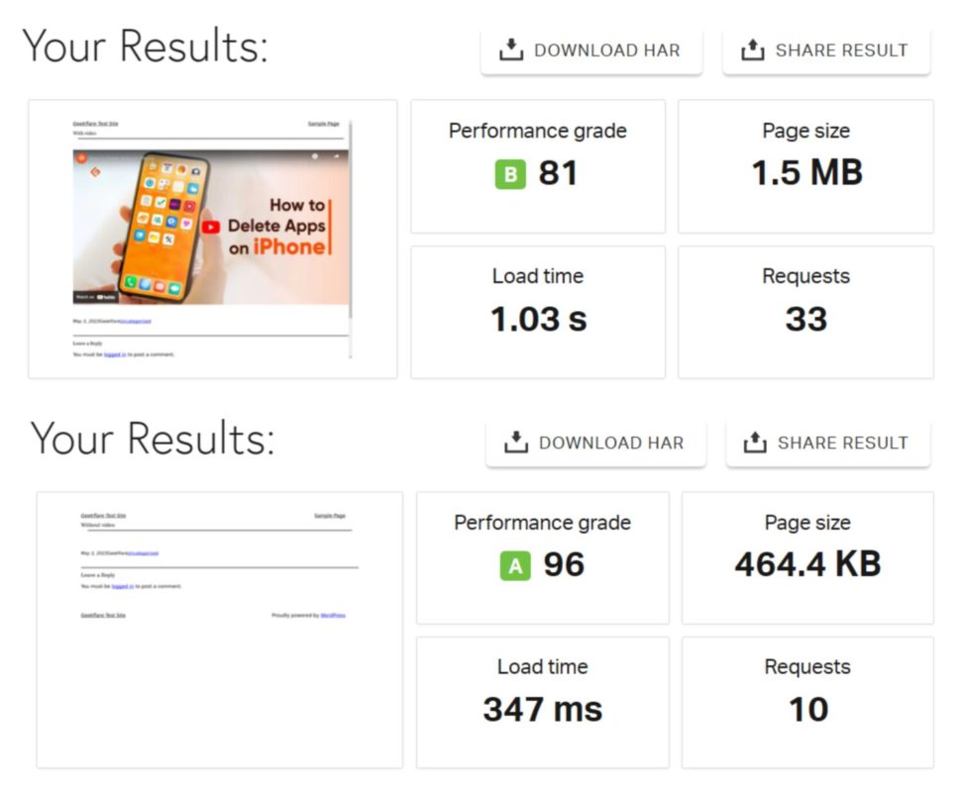Click the share icon in bottom SHARE RESULT button

coord(755,442)
